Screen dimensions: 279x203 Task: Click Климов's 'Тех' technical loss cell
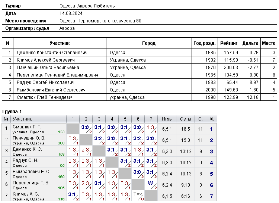point(138,196)
